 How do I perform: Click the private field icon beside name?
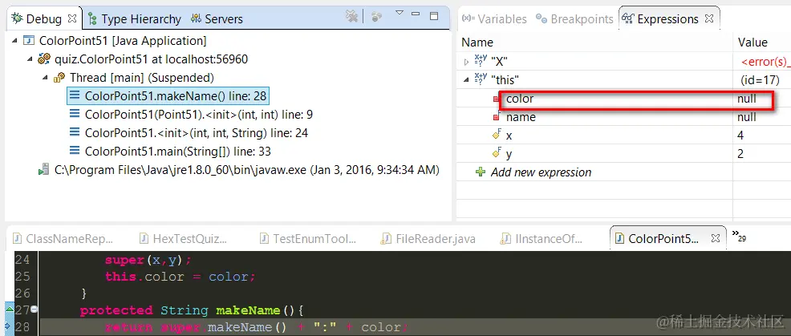497,116
